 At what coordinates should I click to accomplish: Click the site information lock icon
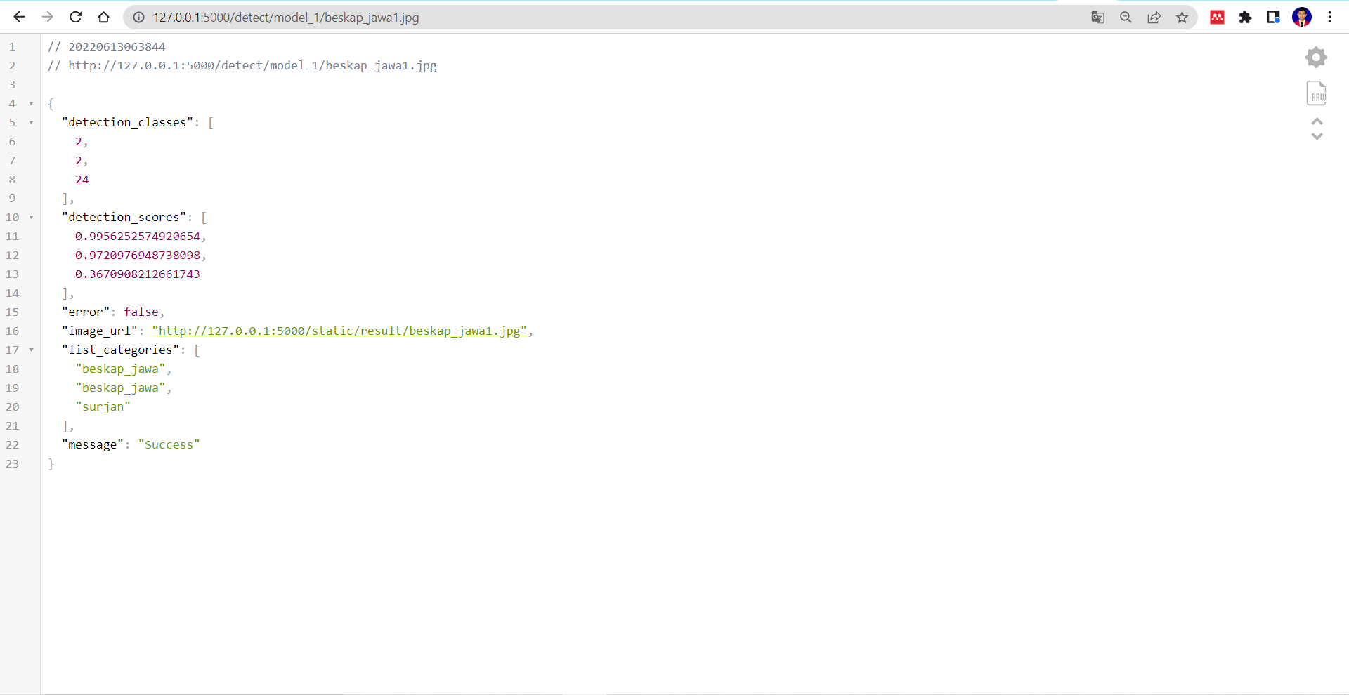click(x=138, y=17)
